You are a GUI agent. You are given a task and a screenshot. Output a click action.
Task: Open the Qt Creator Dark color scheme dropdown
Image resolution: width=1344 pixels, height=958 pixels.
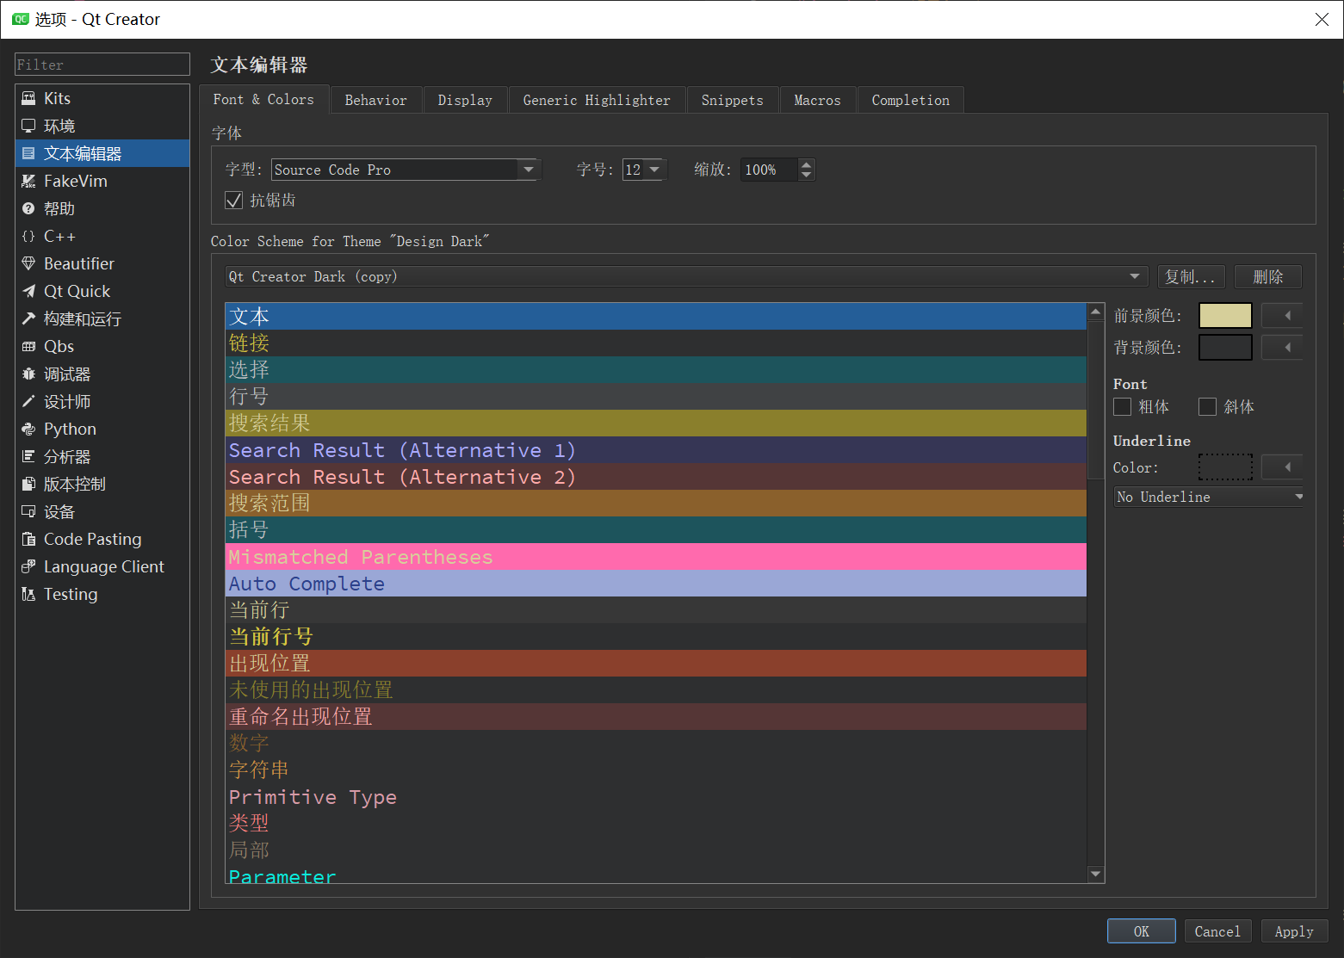pos(685,276)
